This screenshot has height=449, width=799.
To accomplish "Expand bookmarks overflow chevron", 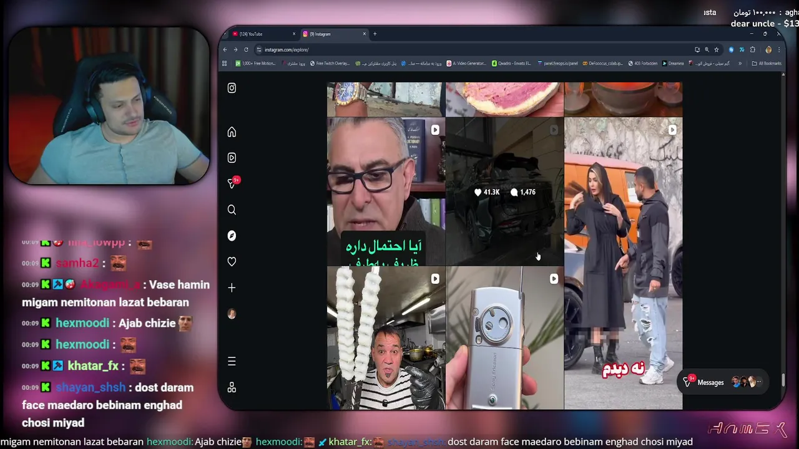I will [740, 63].
